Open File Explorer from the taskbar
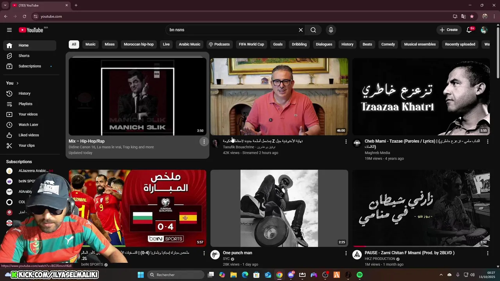500x281 pixels. point(234,275)
